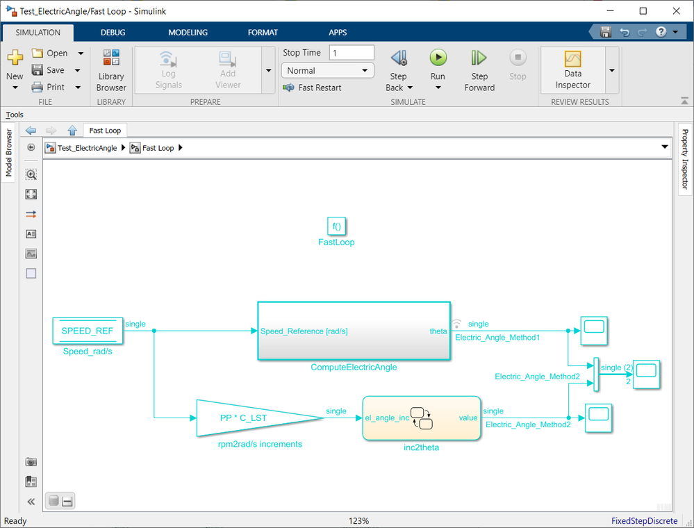694x528 pixels.
Task: Collapse the palette with the double chevron
Action: pyautogui.click(x=31, y=502)
